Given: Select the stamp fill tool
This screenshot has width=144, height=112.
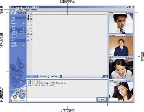Looking at the screenshot, I should pyautogui.click(x=28, y=34).
